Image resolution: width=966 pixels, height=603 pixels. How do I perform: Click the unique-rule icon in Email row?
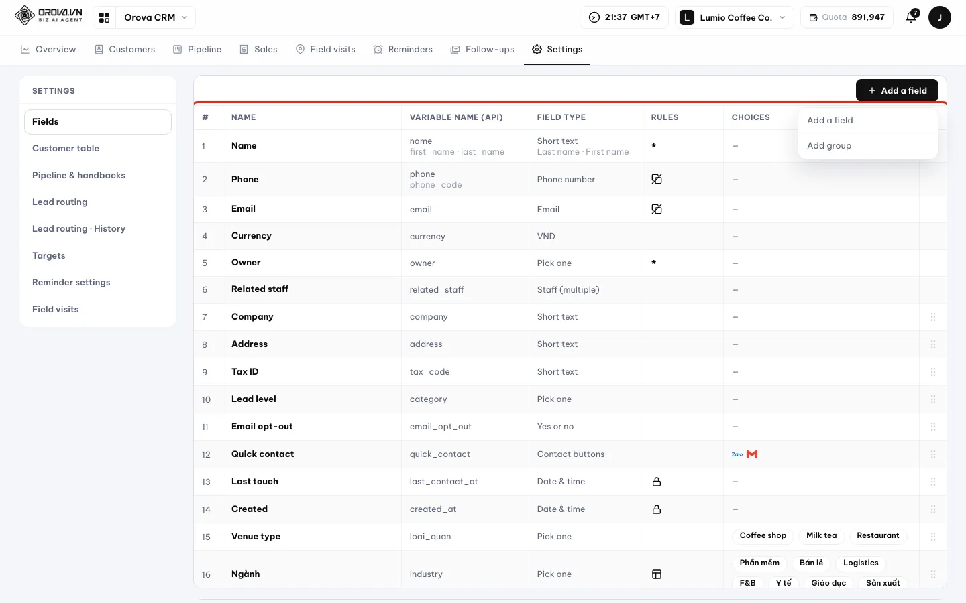click(x=657, y=209)
